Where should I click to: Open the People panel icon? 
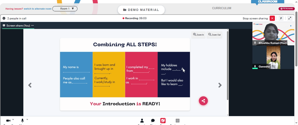[x=142, y=121]
